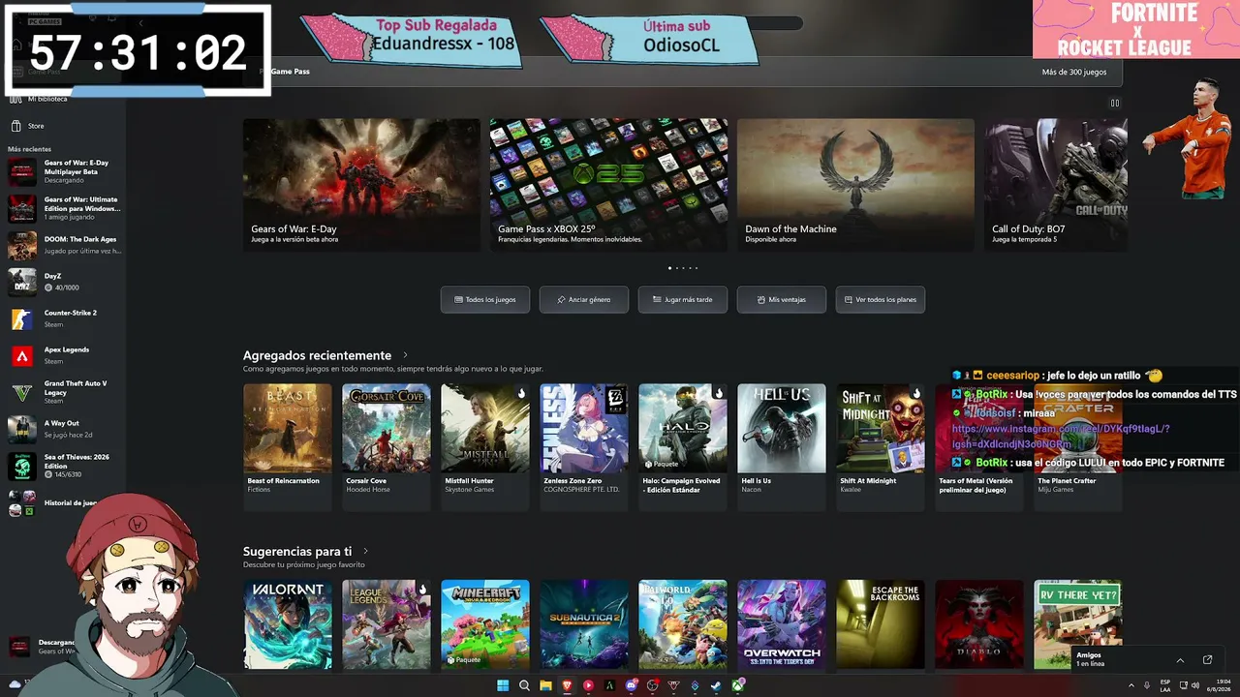Open Palworld suggestion card
The height and width of the screenshot is (697, 1240).
pyautogui.click(x=683, y=624)
